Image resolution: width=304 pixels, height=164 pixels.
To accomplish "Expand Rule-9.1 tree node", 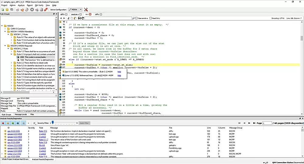I will (x=12, y=37).
